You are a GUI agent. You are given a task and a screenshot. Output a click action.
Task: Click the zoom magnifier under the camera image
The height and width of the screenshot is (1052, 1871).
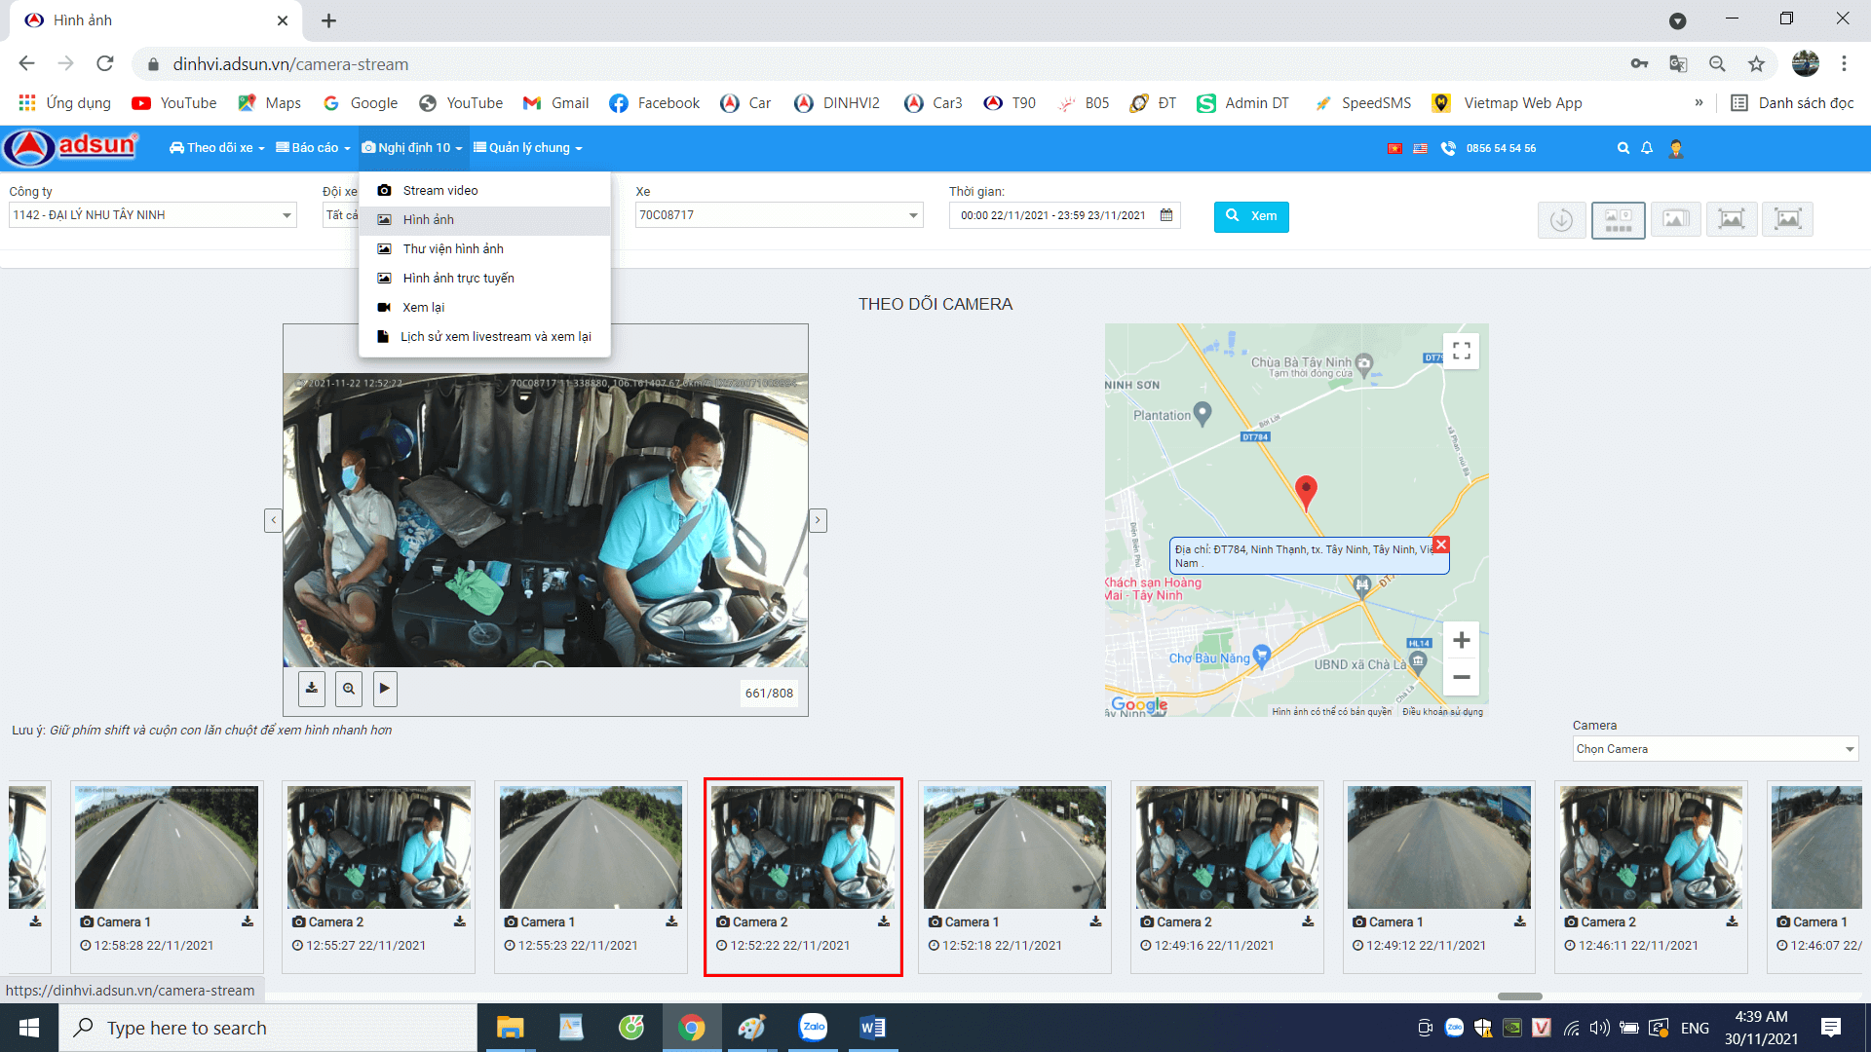point(348,689)
